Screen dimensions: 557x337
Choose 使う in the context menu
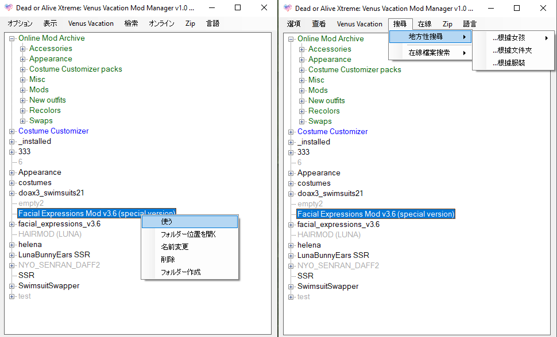(189, 222)
